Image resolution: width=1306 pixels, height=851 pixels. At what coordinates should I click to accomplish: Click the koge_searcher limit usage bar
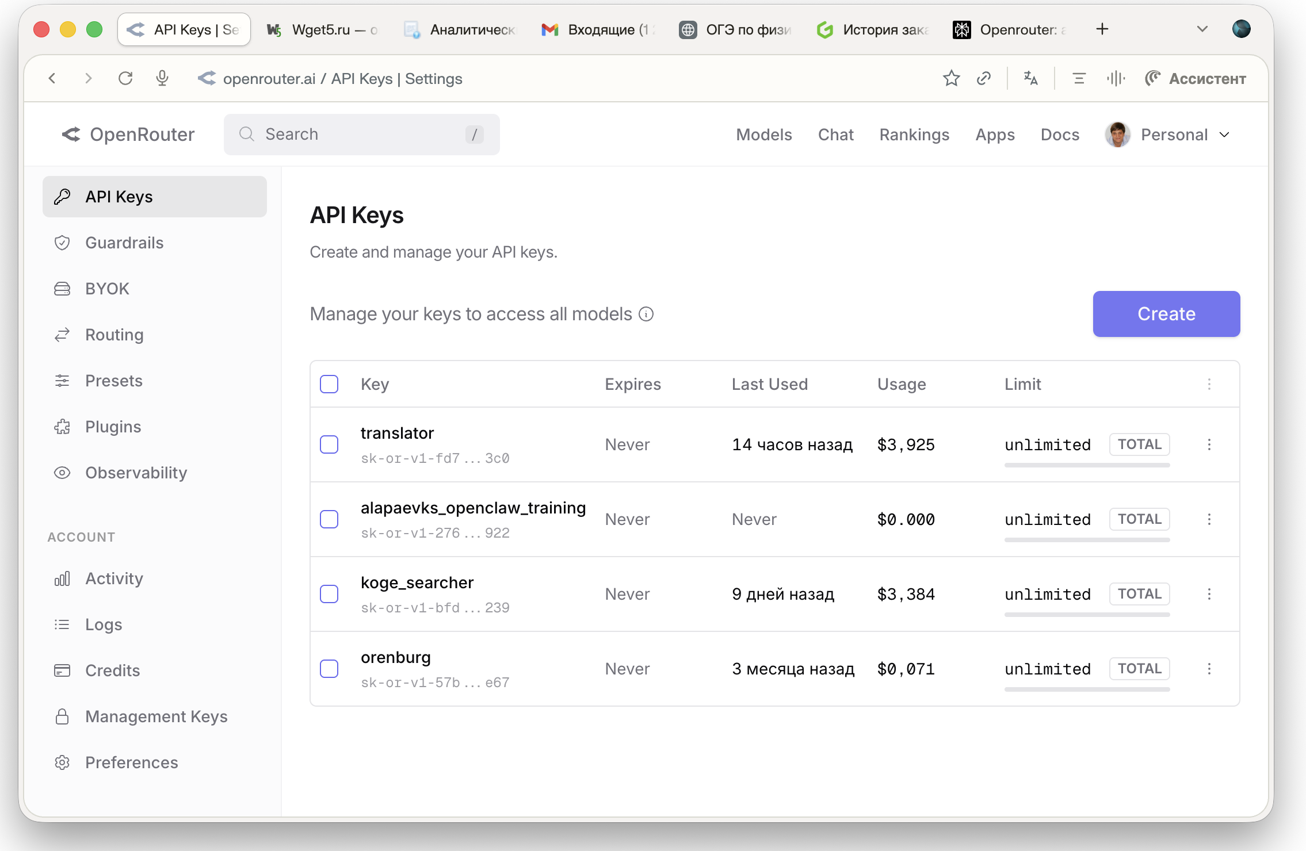(1087, 615)
